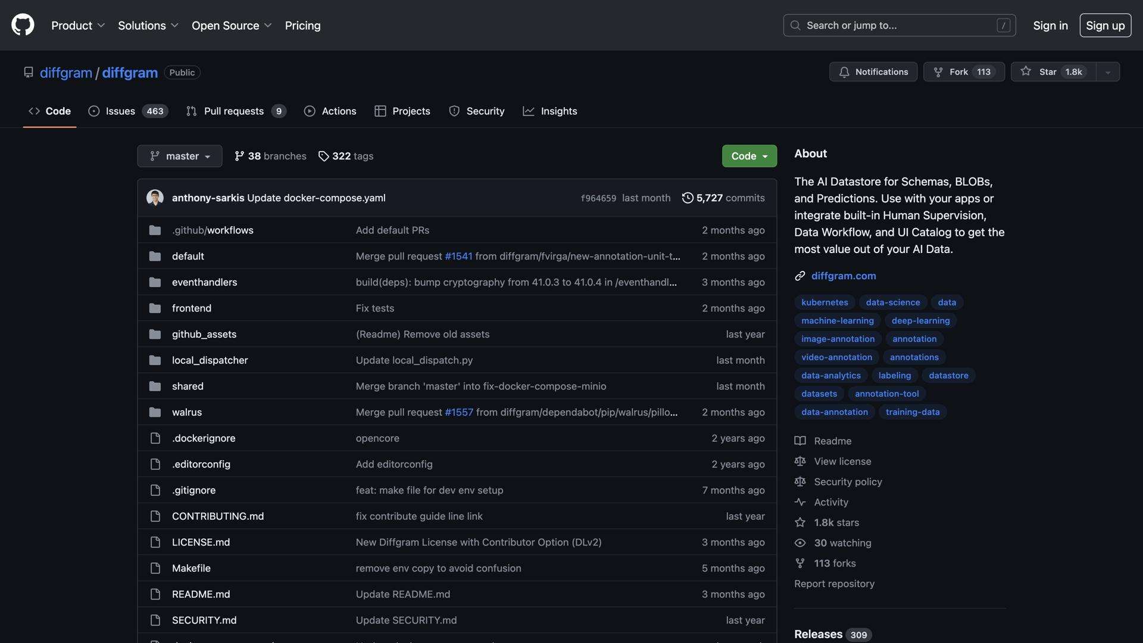1143x643 pixels.
Task: Select the kubernetes topic tag
Action: 825,302
